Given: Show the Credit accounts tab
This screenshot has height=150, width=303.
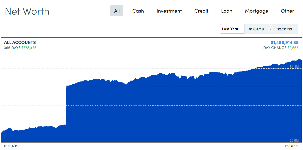Looking at the screenshot, I should point(201,11).
